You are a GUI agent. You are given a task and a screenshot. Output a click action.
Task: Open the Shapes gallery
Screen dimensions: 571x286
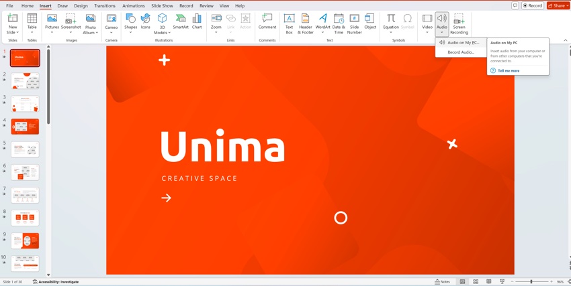coord(130,24)
